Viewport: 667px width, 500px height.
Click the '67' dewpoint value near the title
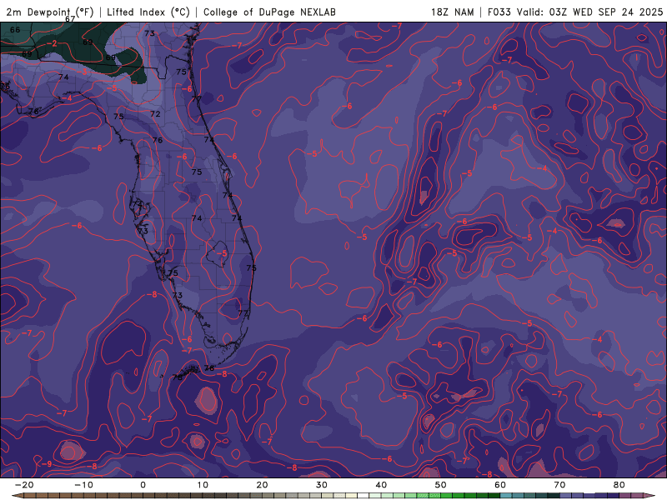pyautogui.click(x=70, y=19)
